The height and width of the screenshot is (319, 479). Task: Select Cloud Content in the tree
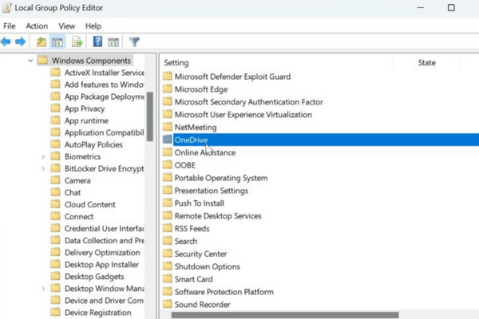[89, 204]
